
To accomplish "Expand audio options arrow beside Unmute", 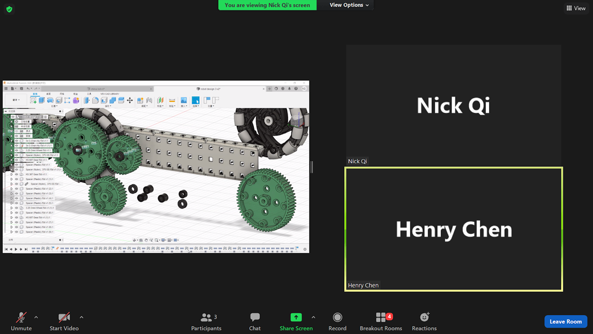I will tap(36, 317).
